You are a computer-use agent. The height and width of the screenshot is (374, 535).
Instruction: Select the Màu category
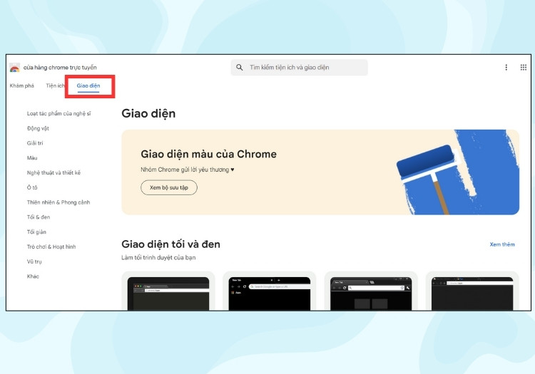click(32, 157)
